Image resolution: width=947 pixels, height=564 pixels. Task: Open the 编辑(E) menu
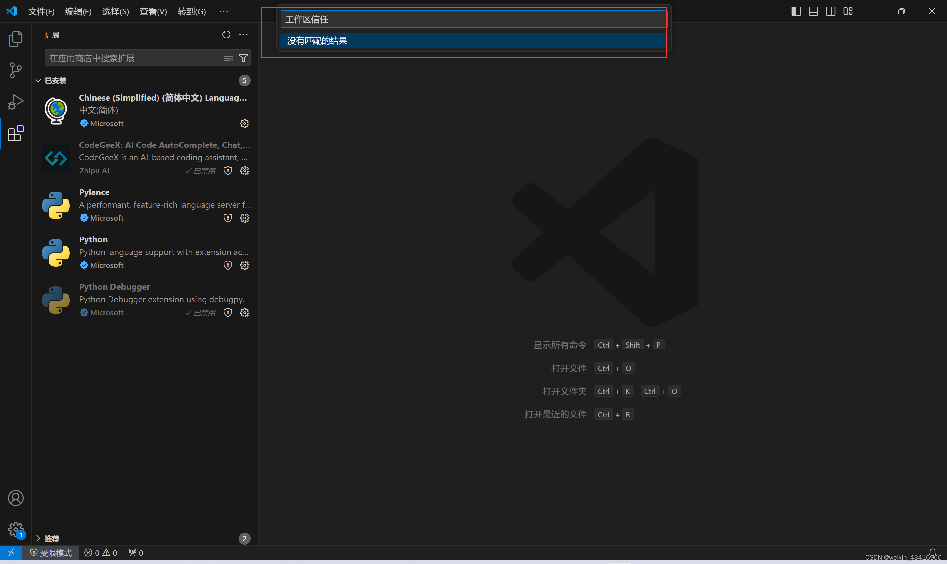click(78, 11)
